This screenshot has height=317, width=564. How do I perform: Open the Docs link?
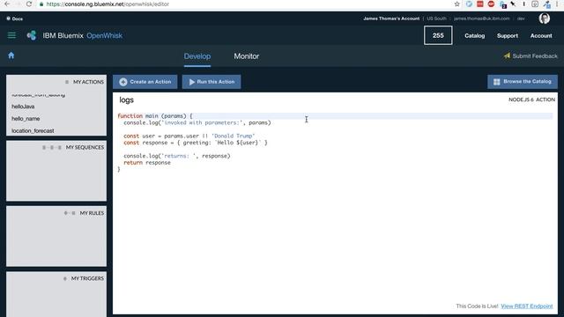[x=18, y=18]
